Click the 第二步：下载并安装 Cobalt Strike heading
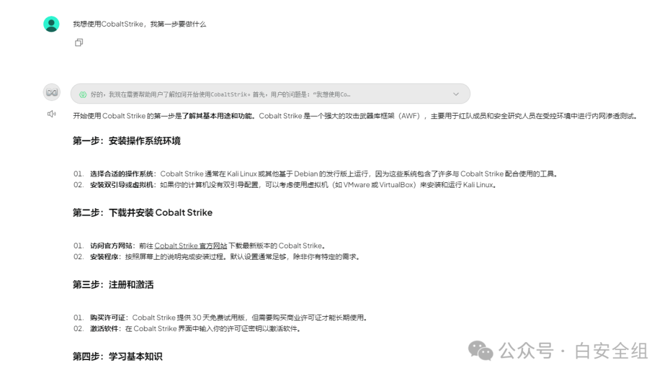The width and height of the screenshot is (670, 378). 142,213
